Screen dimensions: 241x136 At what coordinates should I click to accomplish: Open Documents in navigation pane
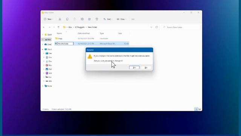click(x=49, y=57)
